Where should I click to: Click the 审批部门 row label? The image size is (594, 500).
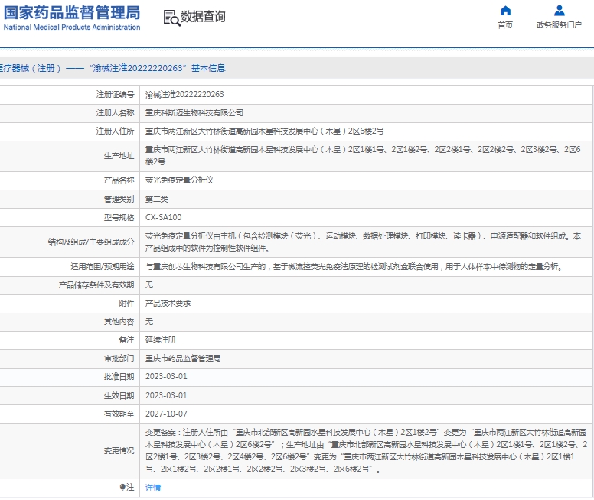(119, 358)
